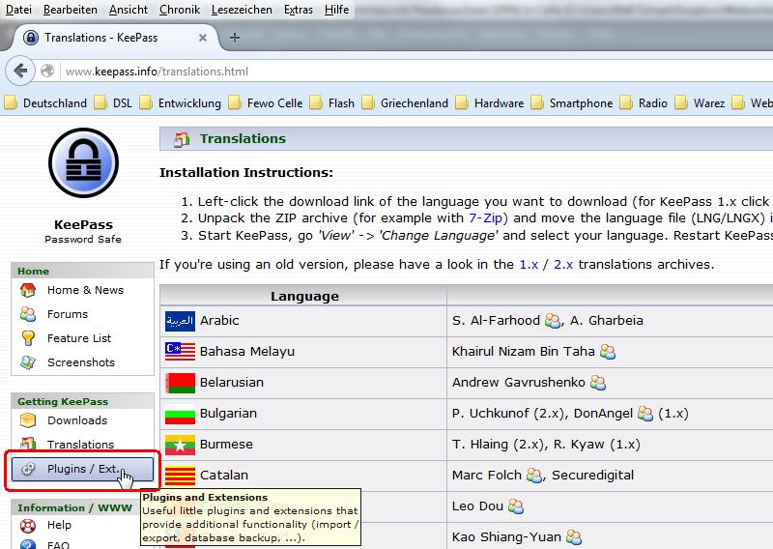Click the Bahasa Melayu flag icon

click(180, 352)
